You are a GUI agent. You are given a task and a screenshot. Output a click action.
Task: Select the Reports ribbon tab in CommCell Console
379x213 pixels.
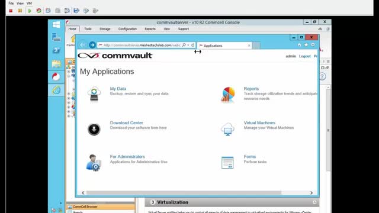pos(150,29)
